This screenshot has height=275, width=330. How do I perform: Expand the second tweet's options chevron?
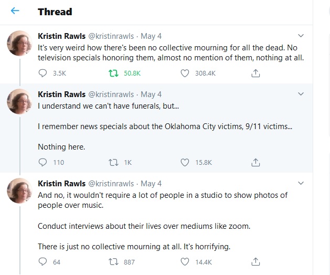click(x=301, y=94)
